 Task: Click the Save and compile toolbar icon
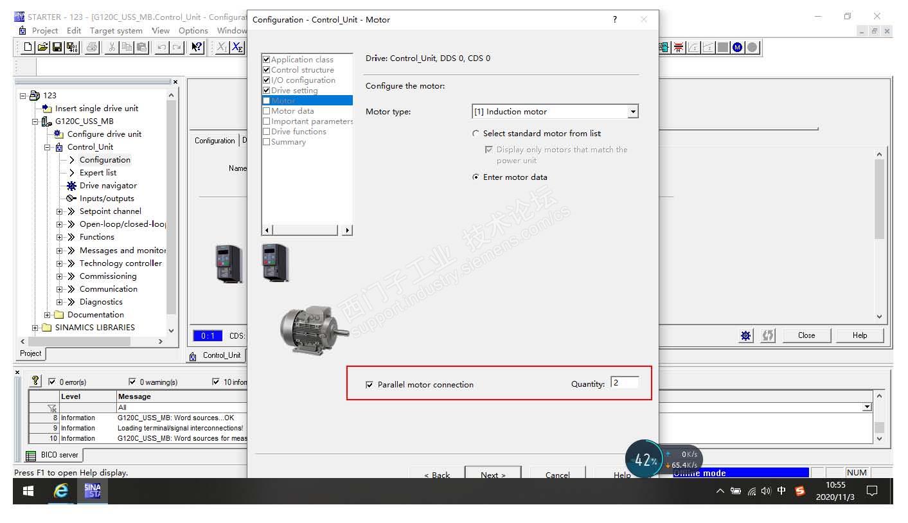(73, 47)
